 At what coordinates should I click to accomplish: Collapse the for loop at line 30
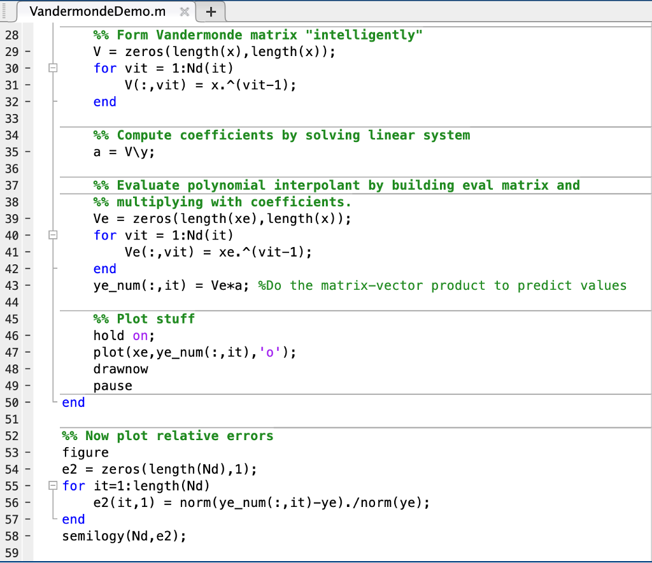(53, 68)
